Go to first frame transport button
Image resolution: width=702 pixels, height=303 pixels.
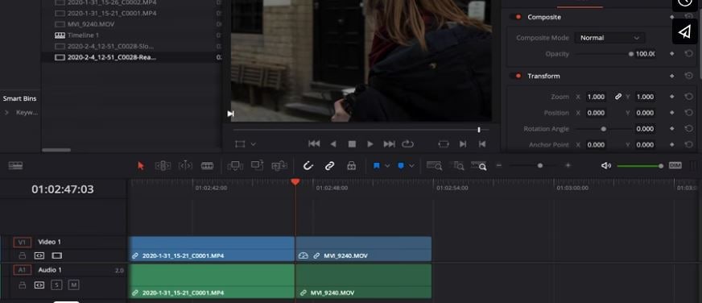[x=314, y=144]
